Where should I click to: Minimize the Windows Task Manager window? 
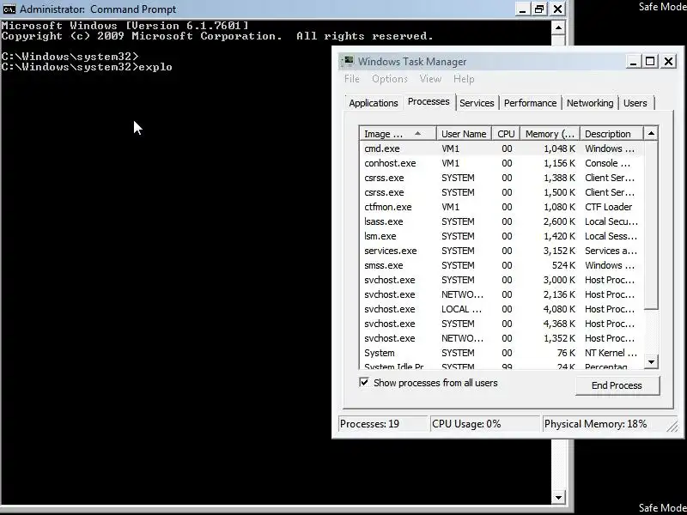point(633,61)
